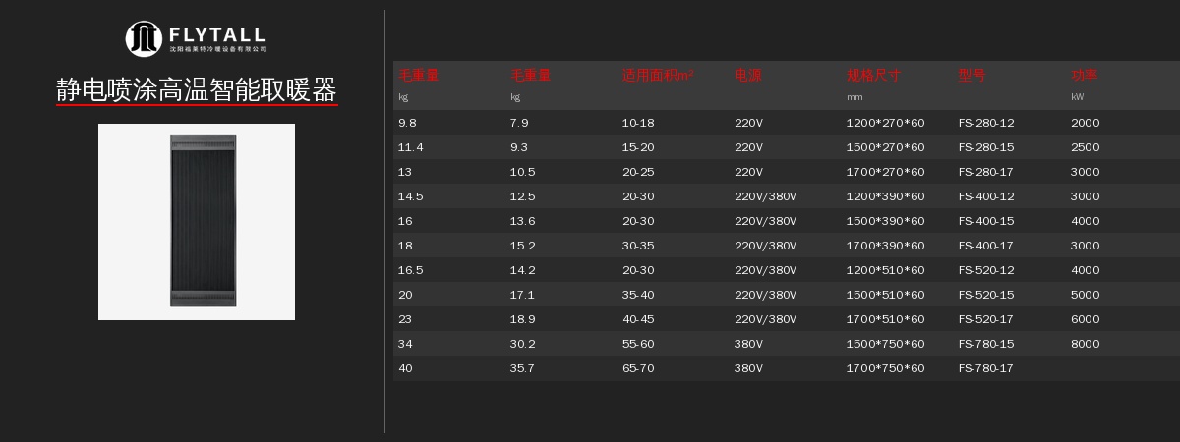Click the FS-780-17 model entry
The width and height of the screenshot is (1180, 442).
[985, 368]
